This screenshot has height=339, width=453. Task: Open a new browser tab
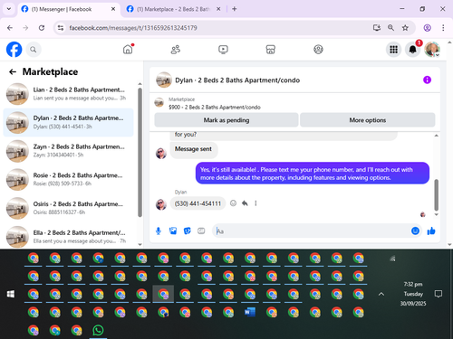click(235, 9)
